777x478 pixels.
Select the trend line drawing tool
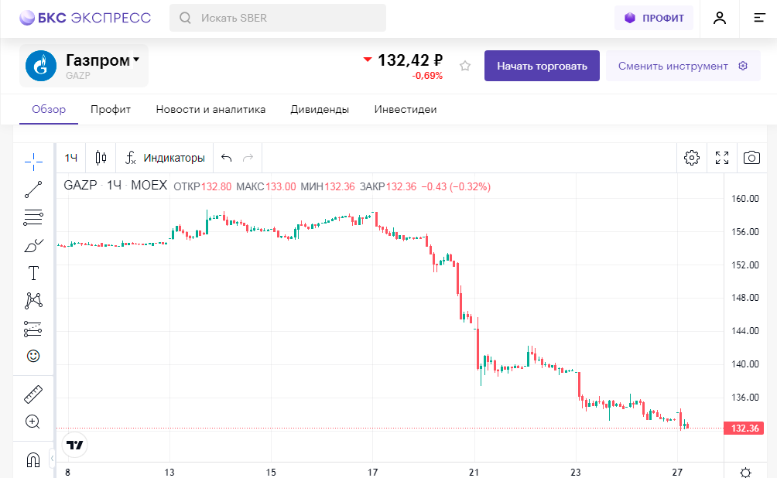[x=33, y=189]
